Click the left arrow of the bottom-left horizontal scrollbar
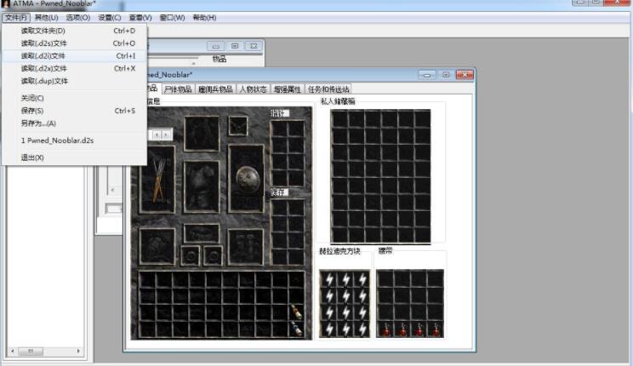 click(x=13, y=351)
